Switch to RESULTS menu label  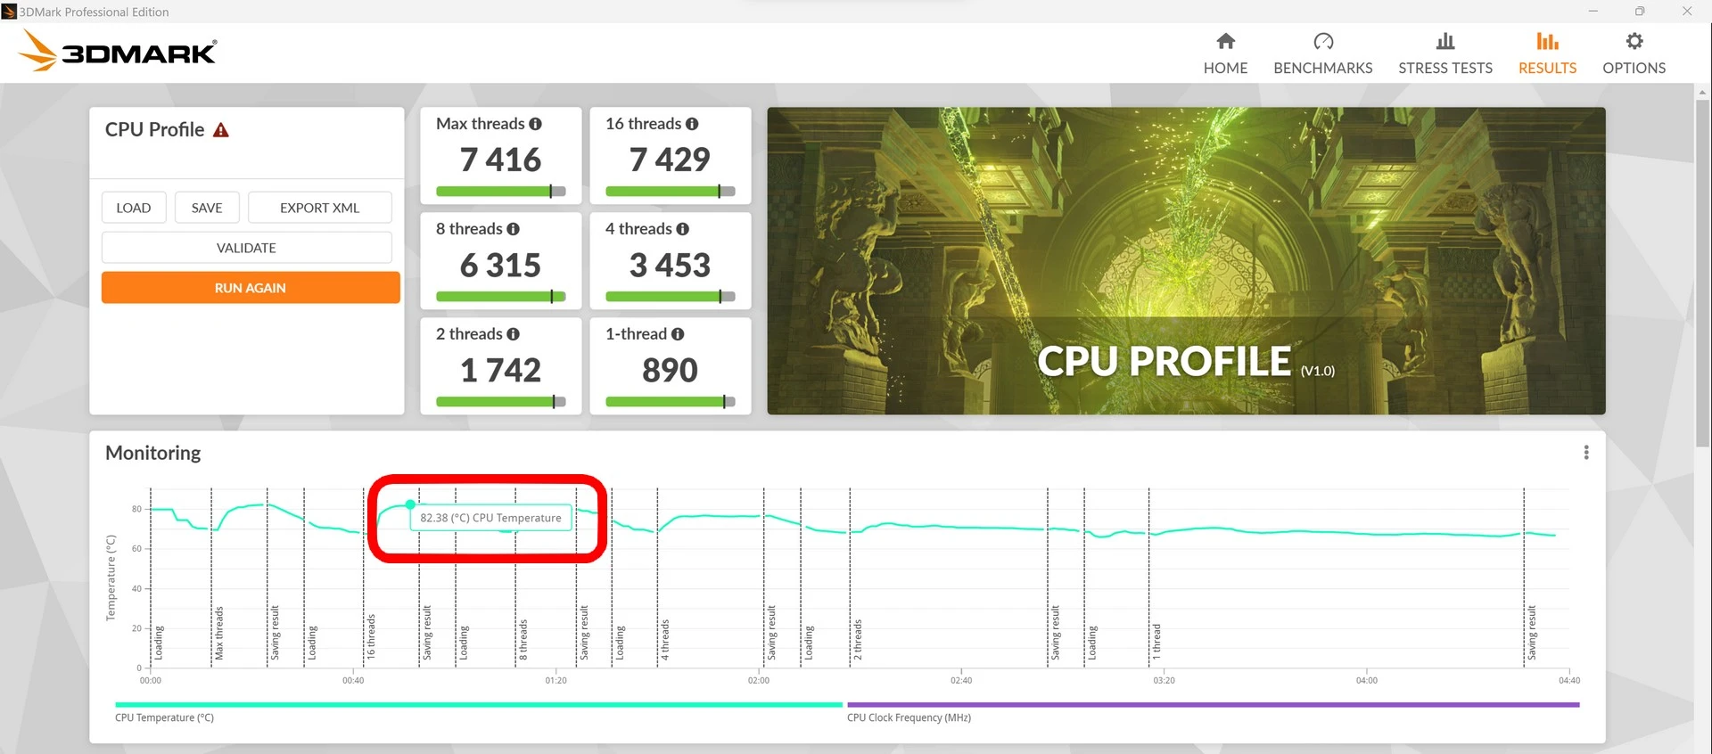click(x=1547, y=68)
